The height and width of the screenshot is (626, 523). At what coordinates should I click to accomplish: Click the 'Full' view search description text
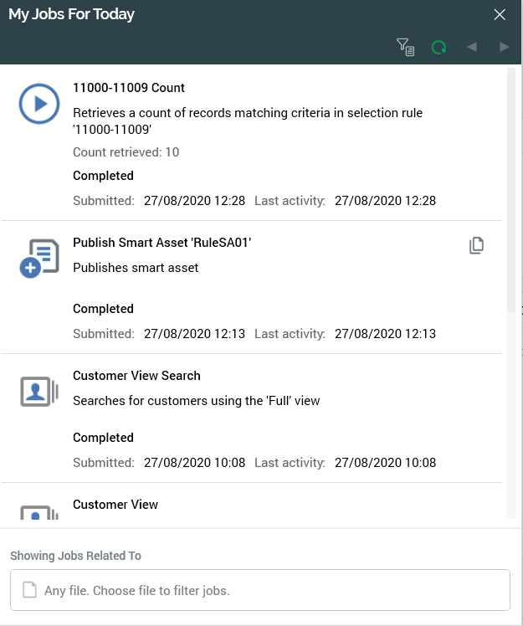196,401
